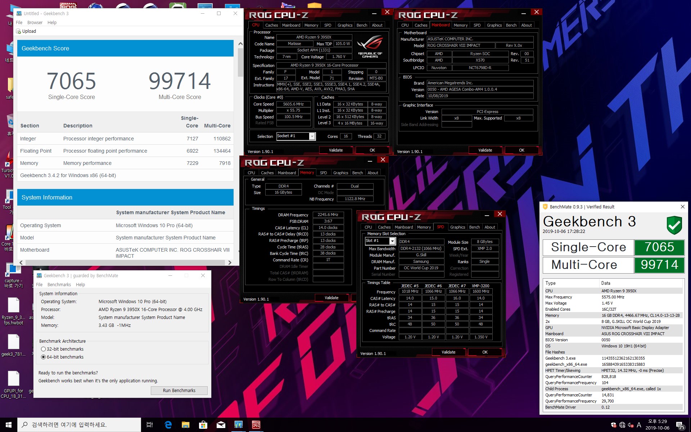691x432 pixels.
Task: Click the Floating Point row in results table
Action: tap(125, 151)
